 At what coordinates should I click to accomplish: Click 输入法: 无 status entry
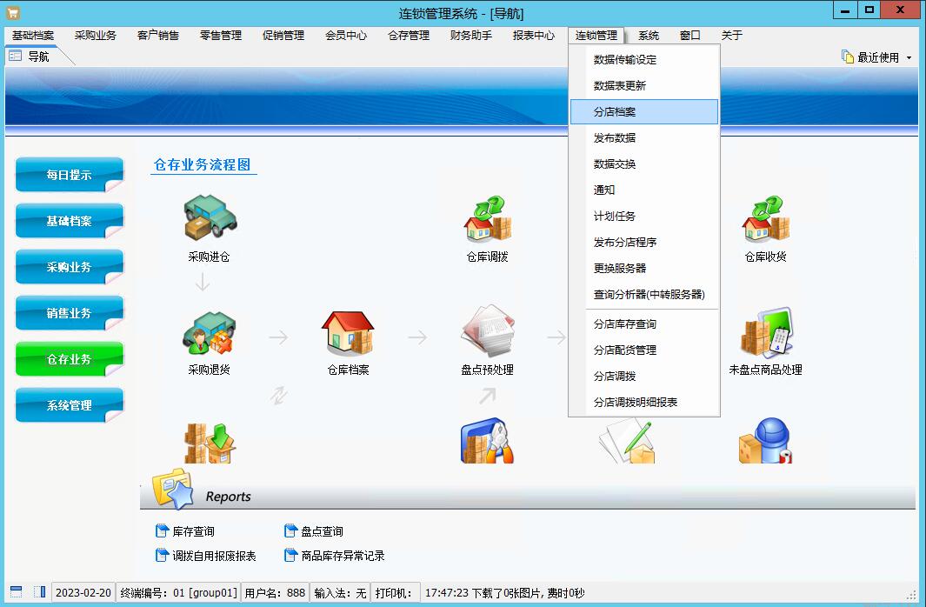[x=340, y=592]
